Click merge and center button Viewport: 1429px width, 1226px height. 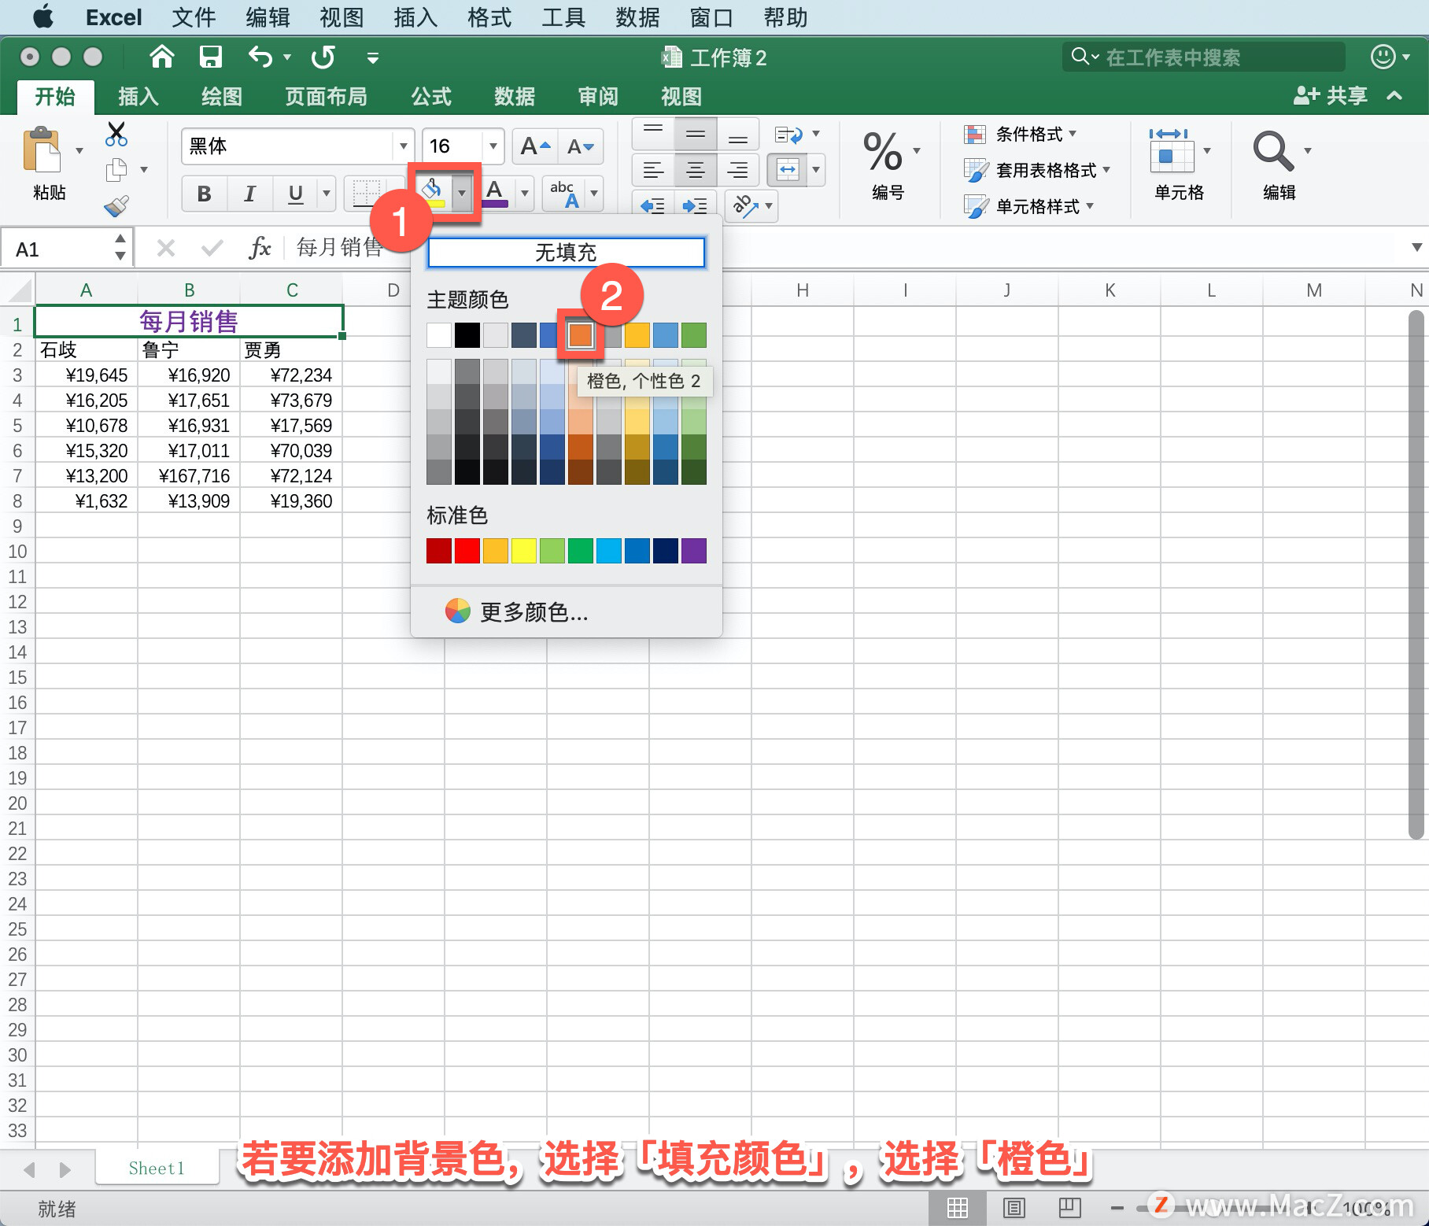pyautogui.click(x=788, y=169)
